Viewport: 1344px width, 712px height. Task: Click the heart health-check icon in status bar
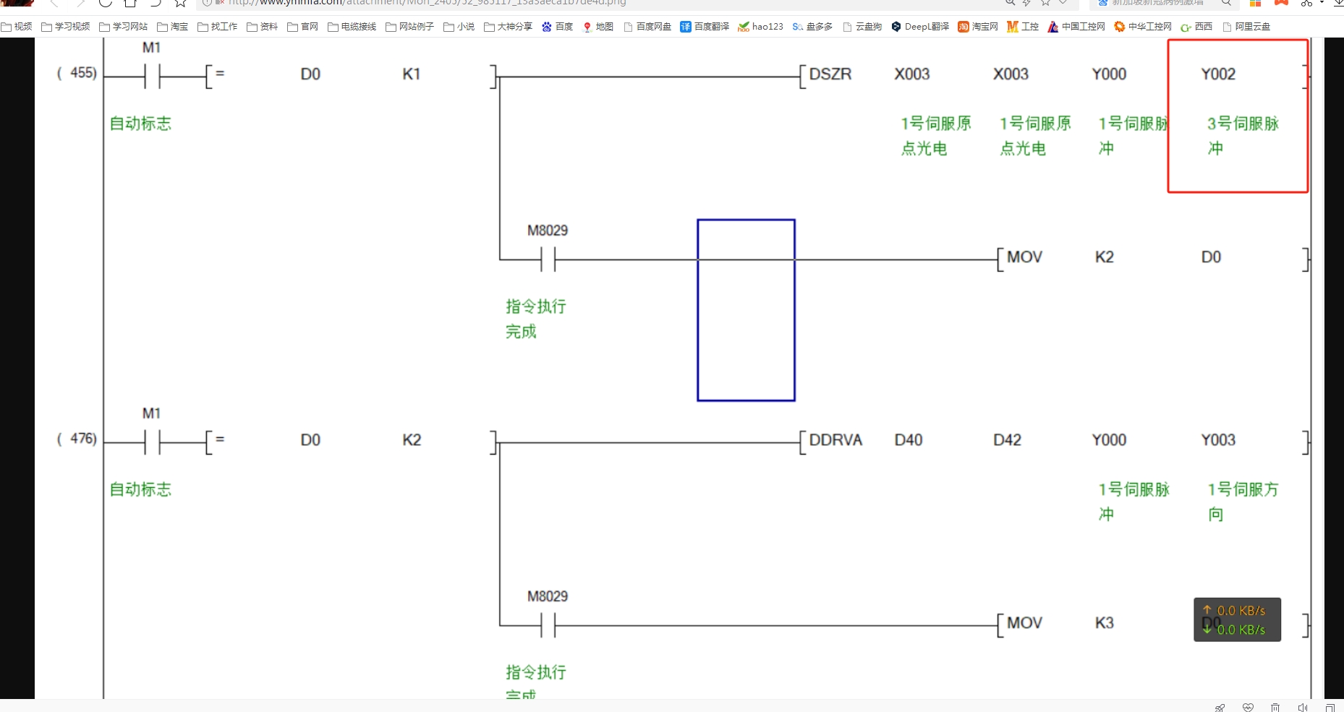[x=1248, y=707]
